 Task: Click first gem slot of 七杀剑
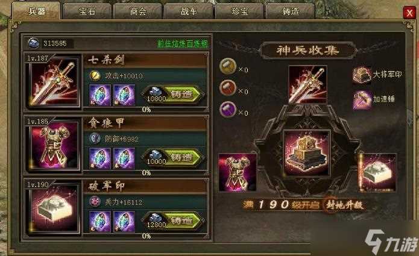click(x=99, y=95)
